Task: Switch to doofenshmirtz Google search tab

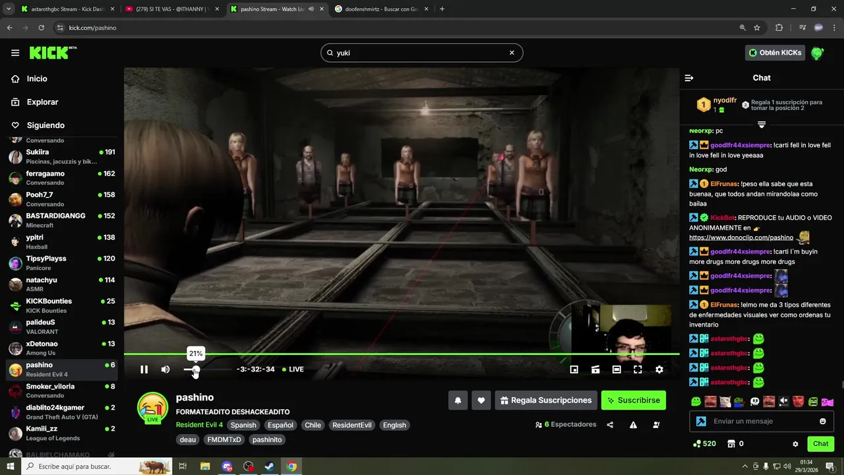Action: (x=381, y=9)
